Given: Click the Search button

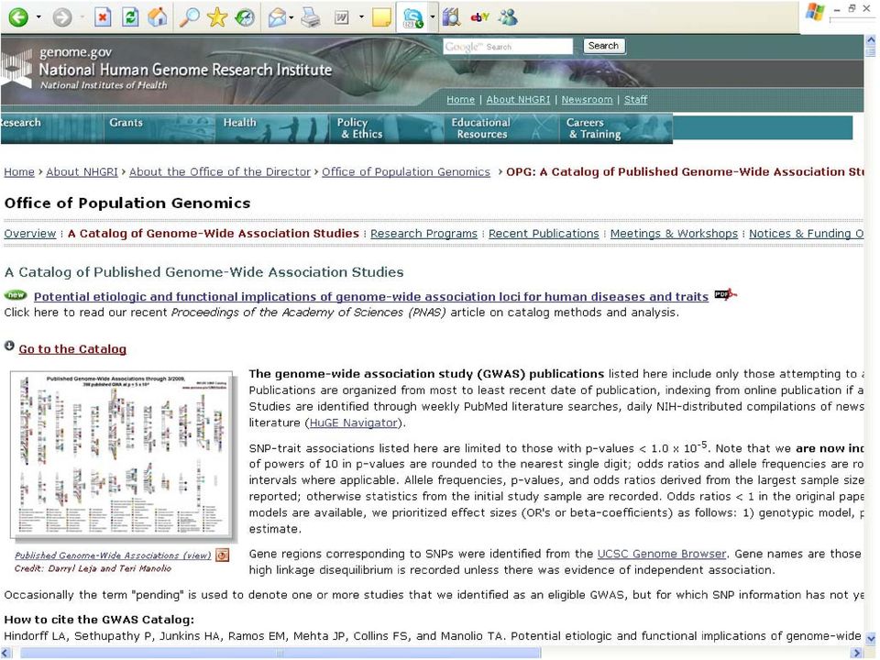Looking at the screenshot, I should (x=604, y=46).
